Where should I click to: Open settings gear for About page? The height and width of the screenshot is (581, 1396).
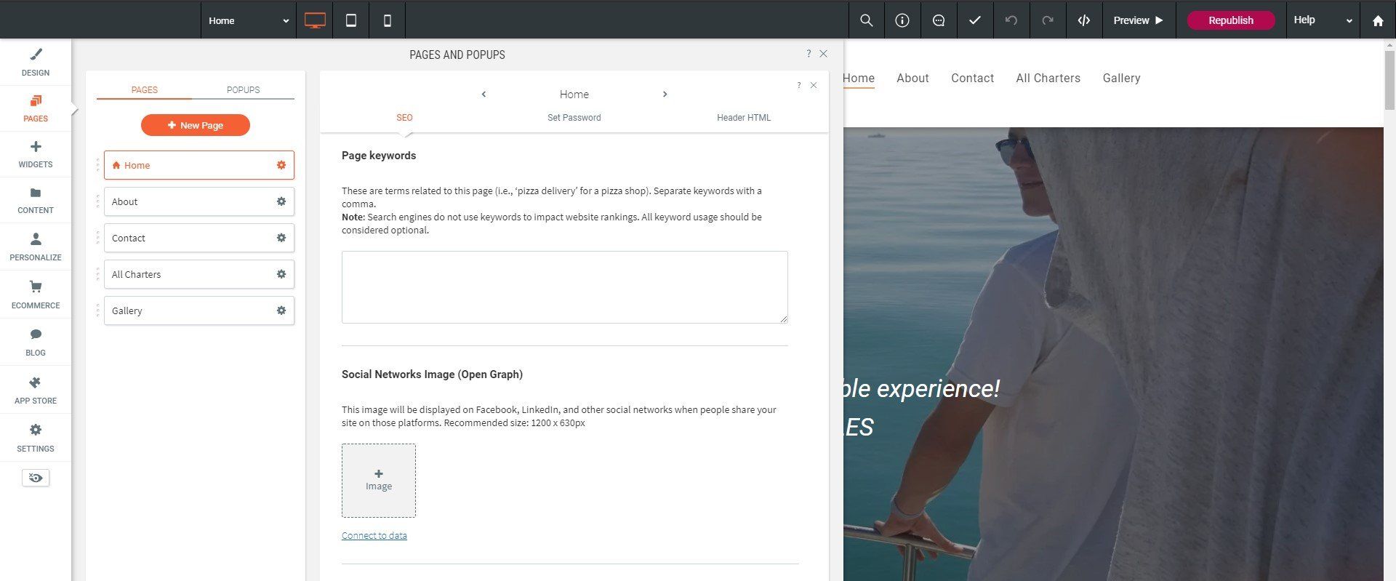point(281,201)
